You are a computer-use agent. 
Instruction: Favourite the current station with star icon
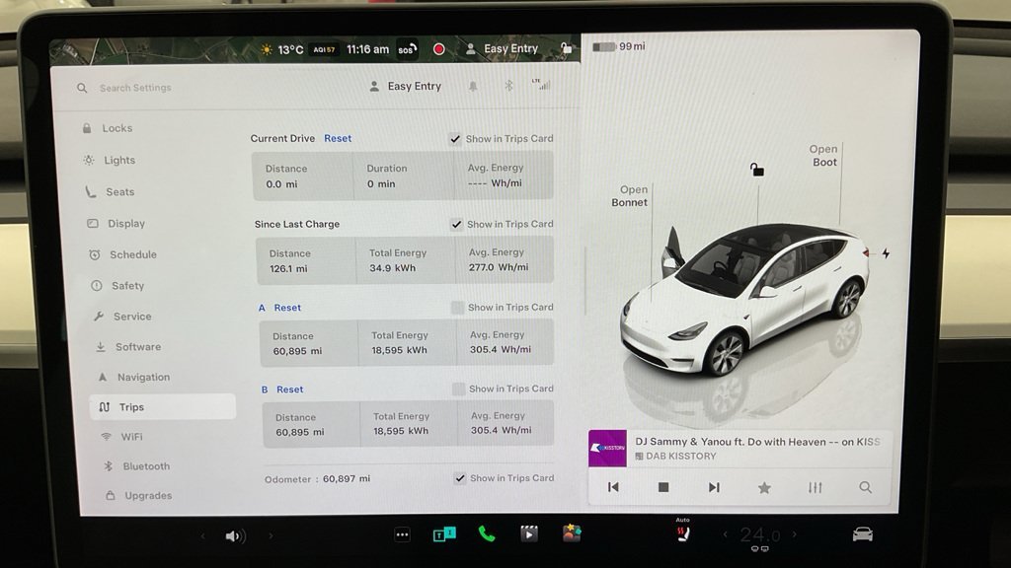click(x=764, y=487)
